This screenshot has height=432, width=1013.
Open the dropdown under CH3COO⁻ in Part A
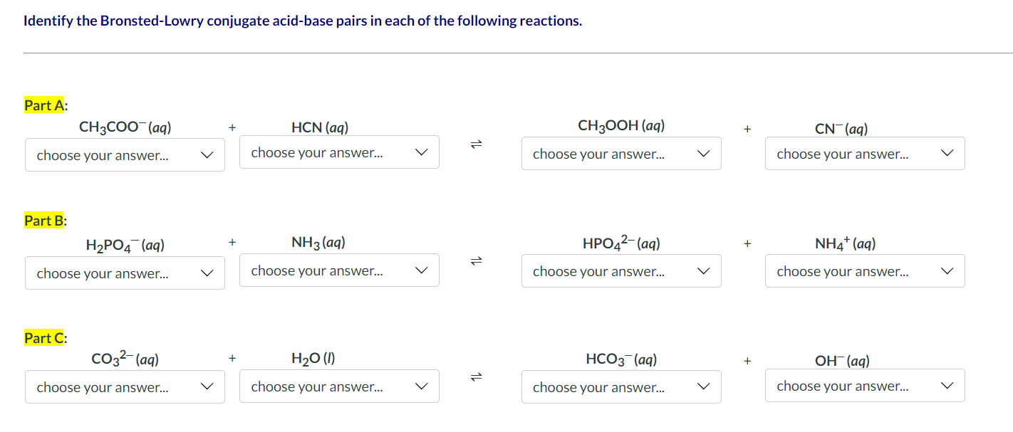(x=125, y=154)
